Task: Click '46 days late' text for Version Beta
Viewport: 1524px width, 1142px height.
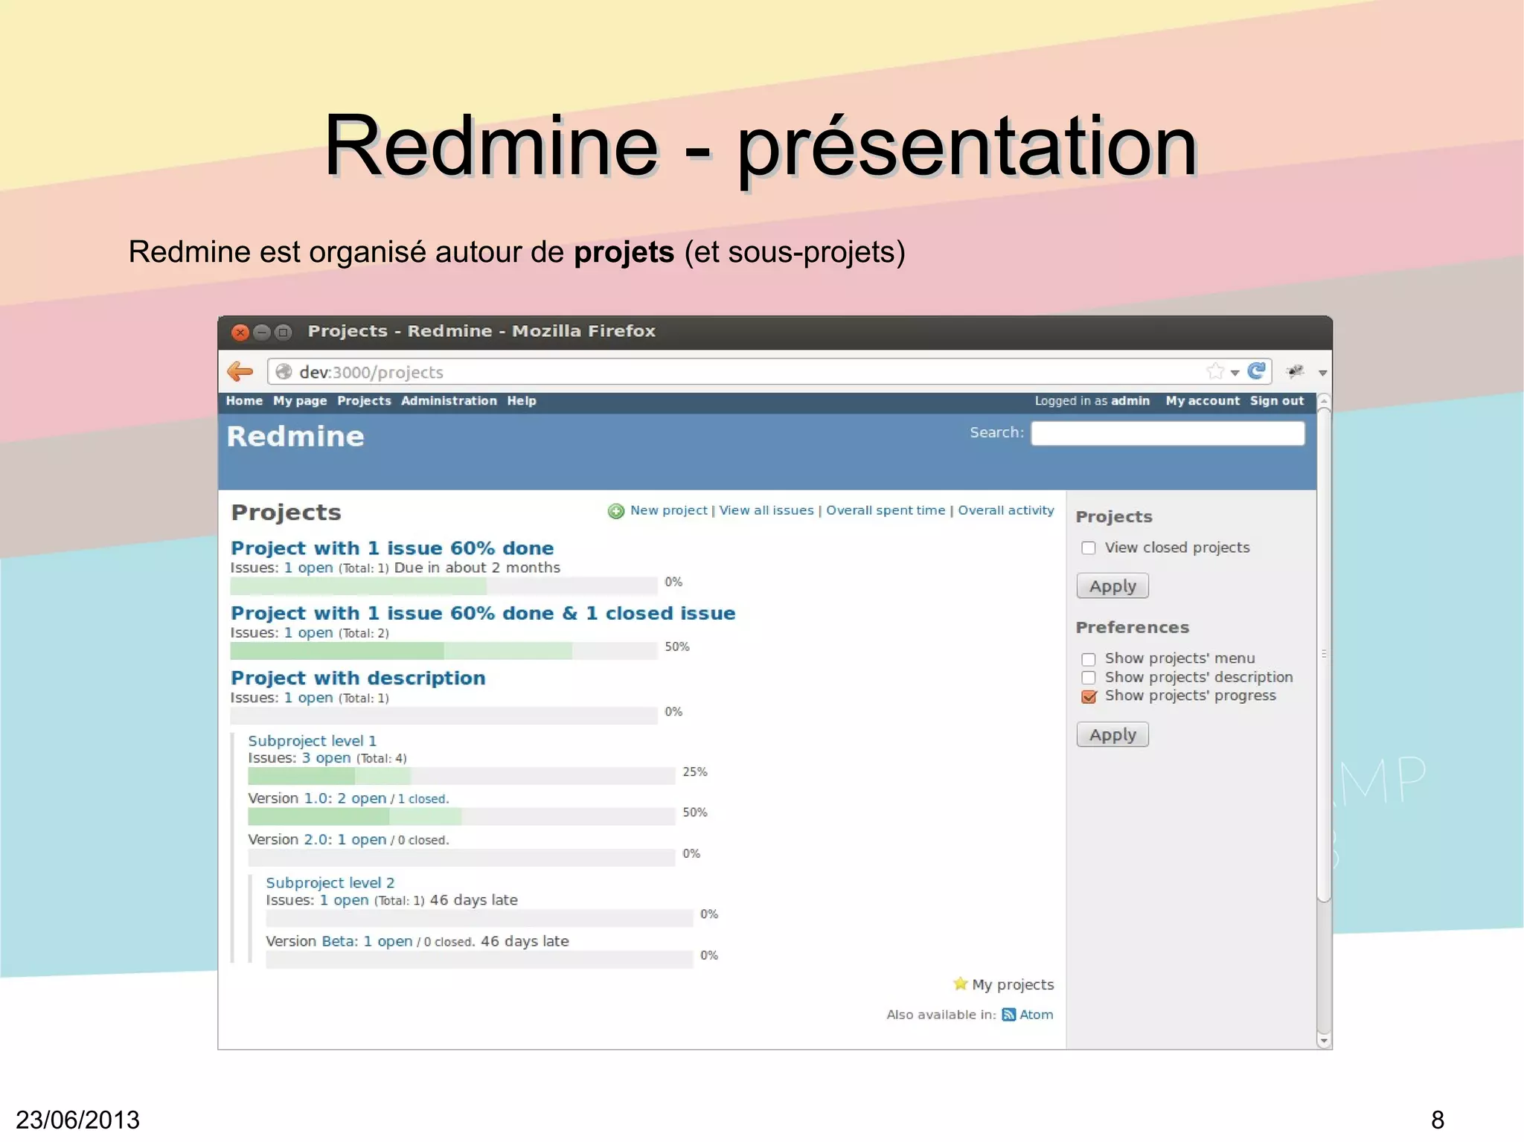Action: click(x=525, y=941)
